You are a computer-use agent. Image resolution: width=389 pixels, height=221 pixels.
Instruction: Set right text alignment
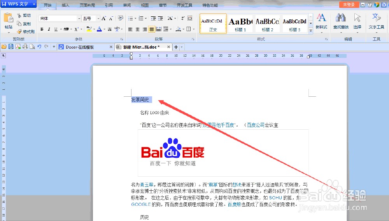pos(145,29)
